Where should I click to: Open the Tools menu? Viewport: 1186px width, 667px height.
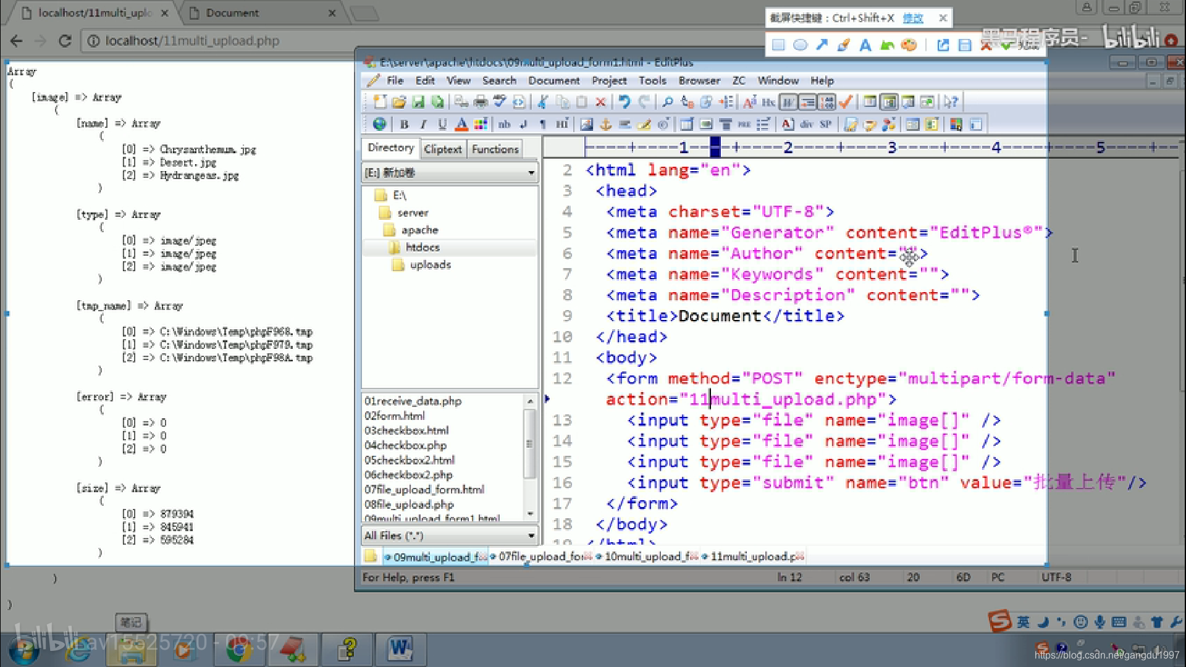[652, 81]
